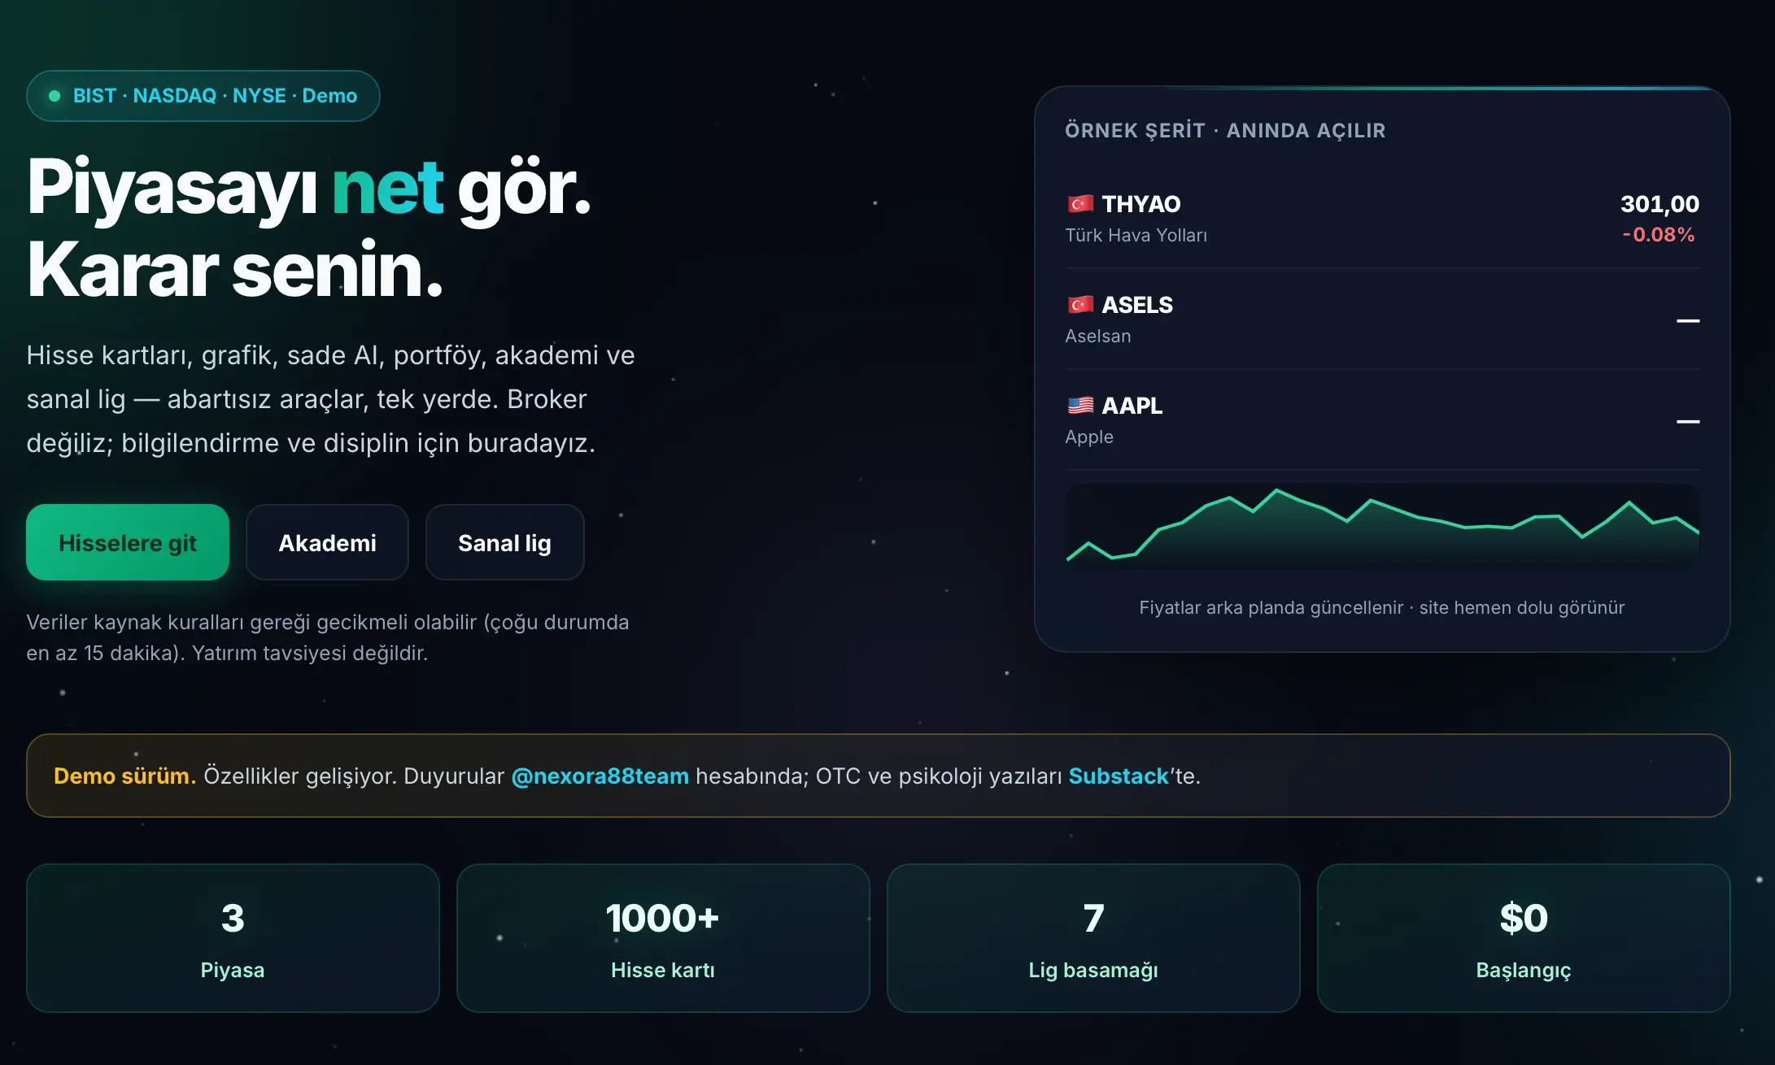1775x1065 pixels.
Task: Click the Turkish flag icon beside ASELS
Action: coord(1080,305)
